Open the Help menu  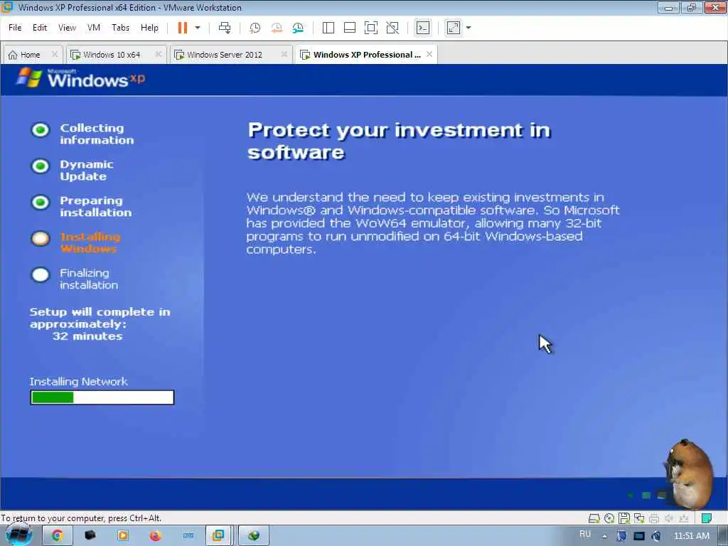coord(149,28)
